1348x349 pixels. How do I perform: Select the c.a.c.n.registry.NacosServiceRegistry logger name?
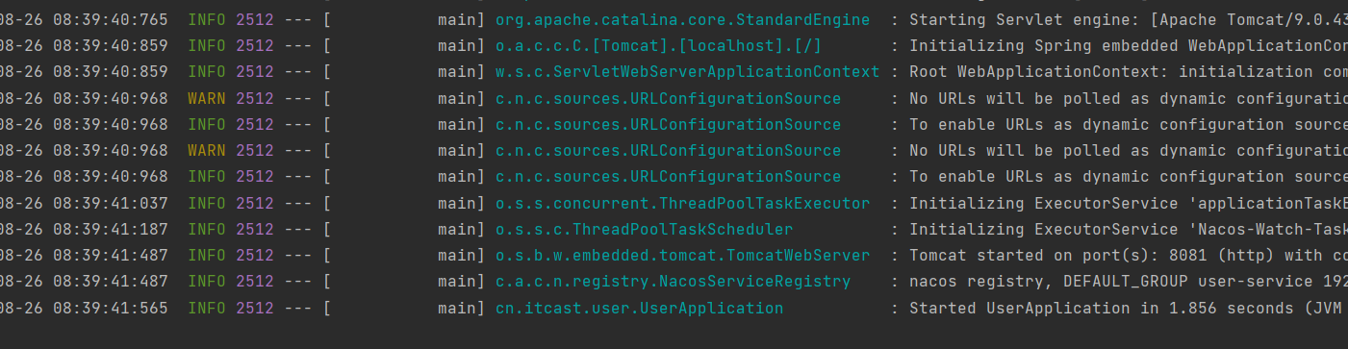673,281
